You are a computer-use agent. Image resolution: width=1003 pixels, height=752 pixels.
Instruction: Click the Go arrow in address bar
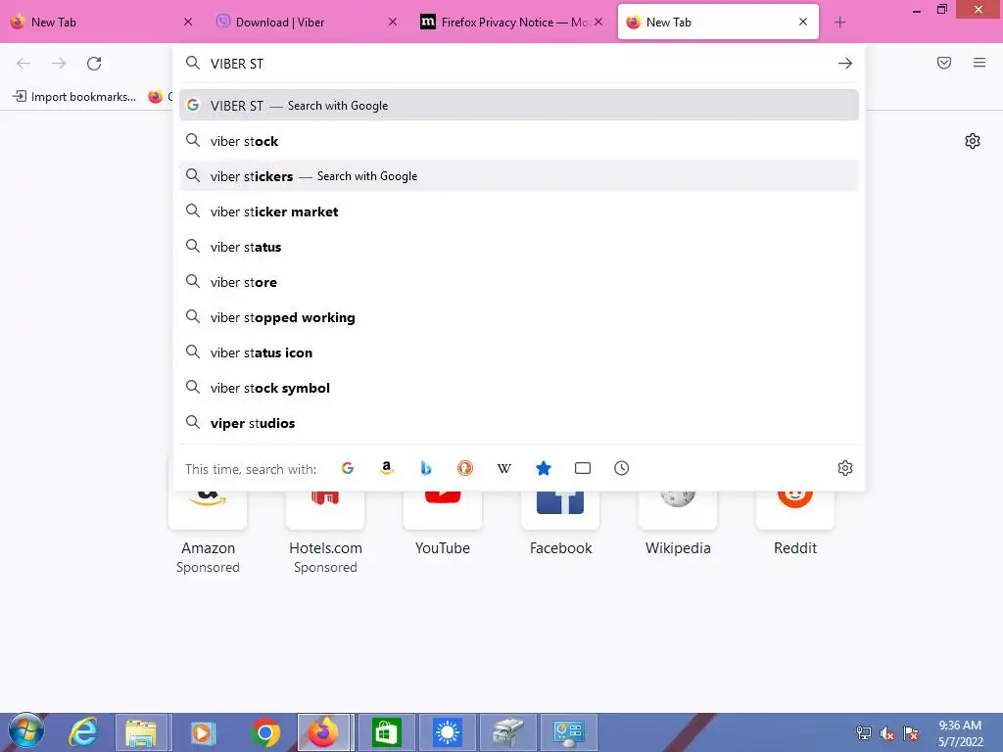pos(845,64)
